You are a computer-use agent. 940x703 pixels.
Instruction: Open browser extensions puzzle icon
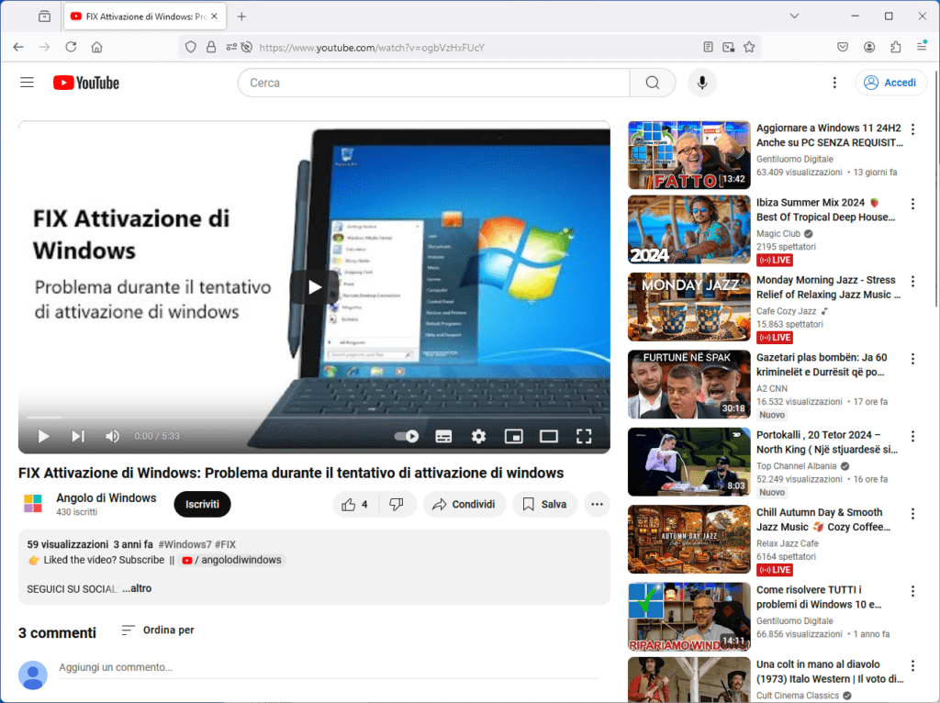pos(896,47)
